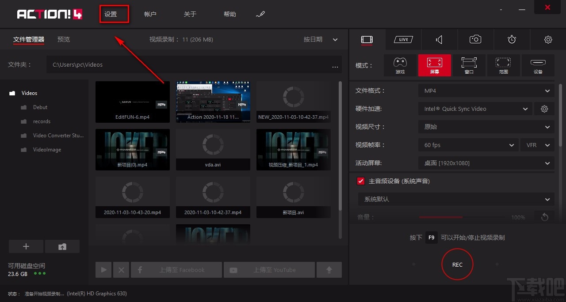
Task: Click the video recordings 11 (206 MB) text
Action: tap(181, 39)
